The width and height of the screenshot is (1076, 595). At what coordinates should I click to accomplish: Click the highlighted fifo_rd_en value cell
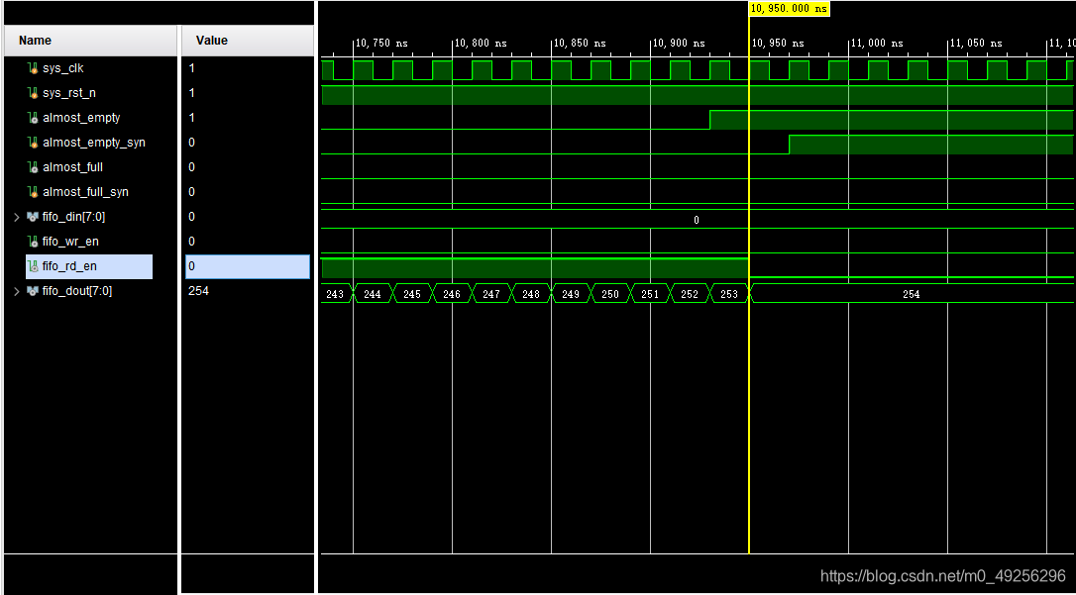click(248, 266)
